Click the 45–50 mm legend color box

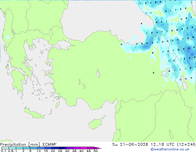pyautogui.click(x=91, y=148)
